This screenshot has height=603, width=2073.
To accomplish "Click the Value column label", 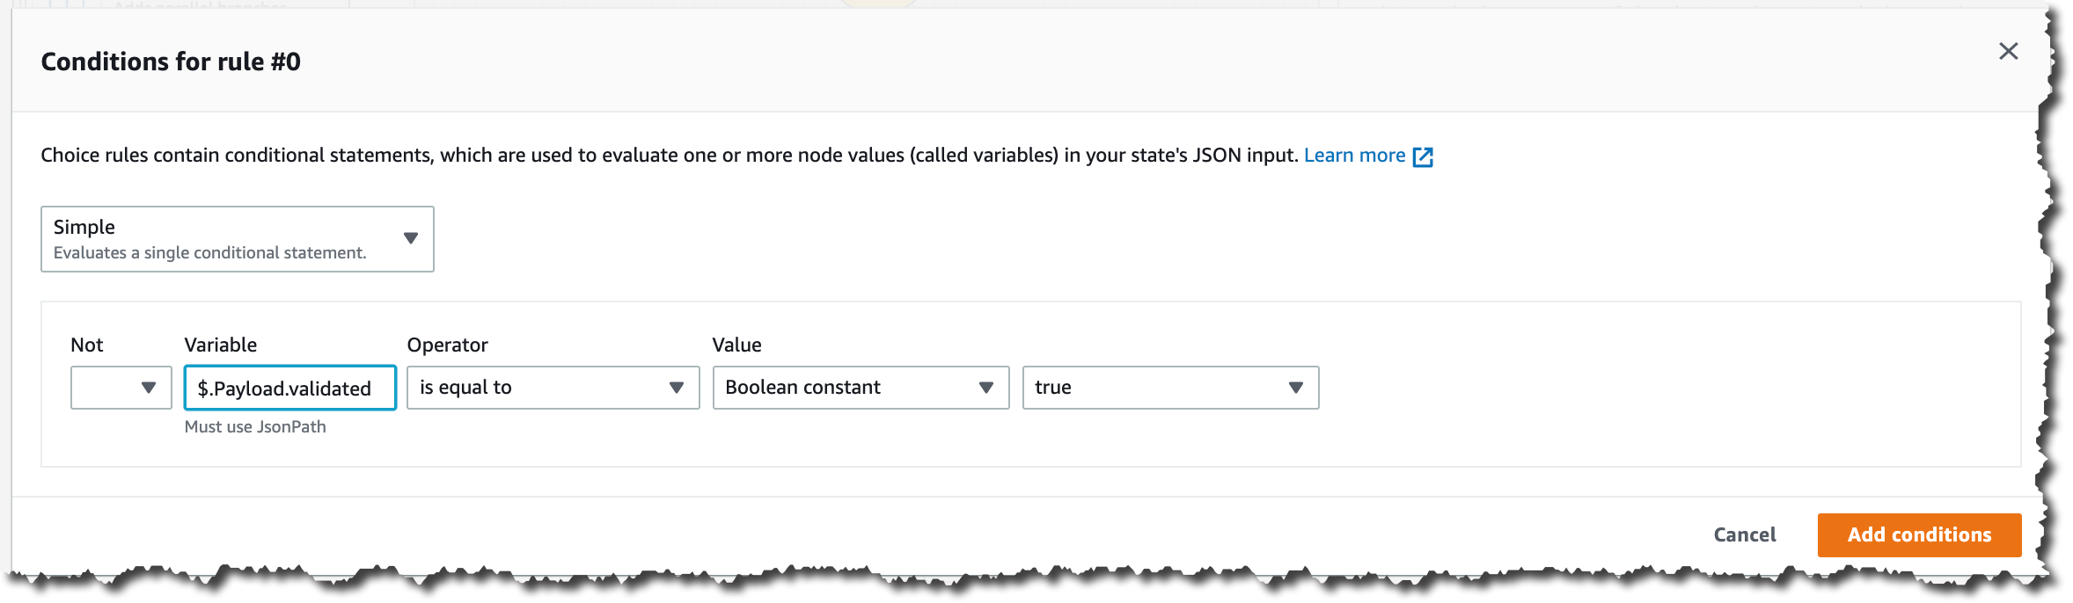I will tap(736, 345).
